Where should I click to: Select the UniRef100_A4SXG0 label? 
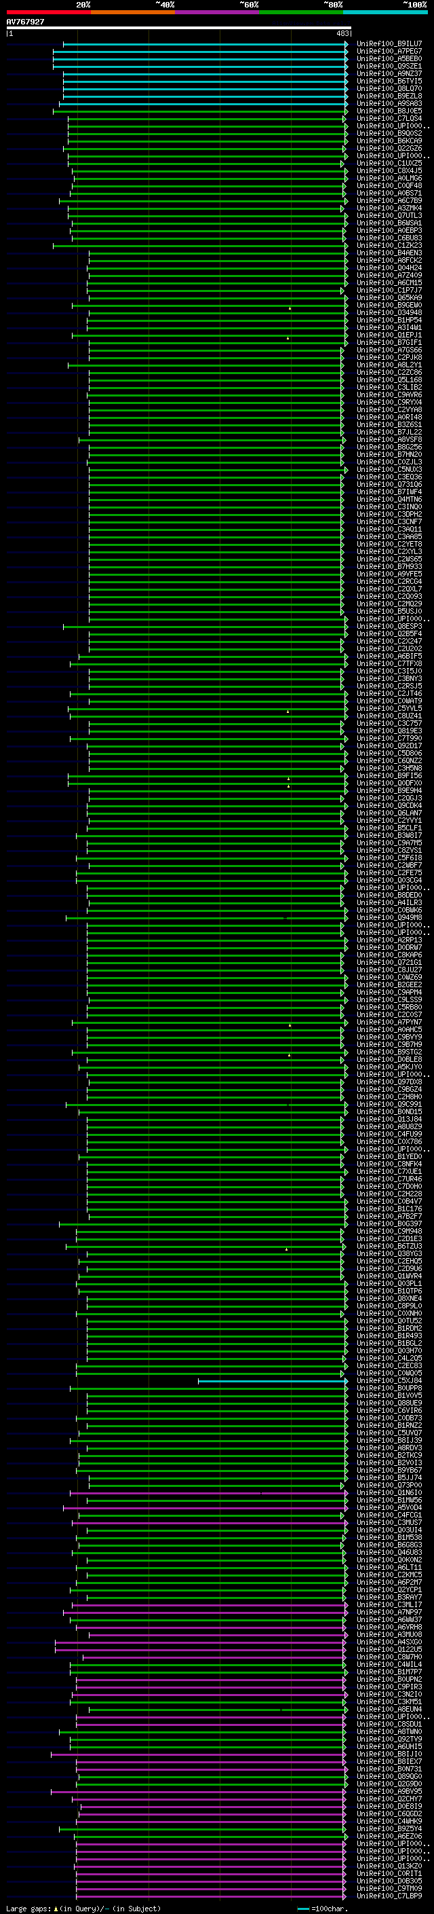click(389, 1642)
